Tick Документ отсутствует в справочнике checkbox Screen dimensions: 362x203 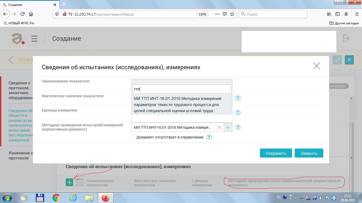tap(133, 137)
